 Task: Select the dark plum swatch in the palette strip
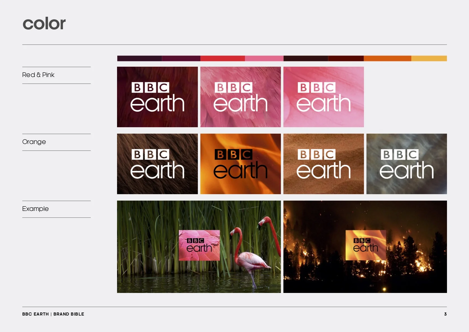[139, 58]
